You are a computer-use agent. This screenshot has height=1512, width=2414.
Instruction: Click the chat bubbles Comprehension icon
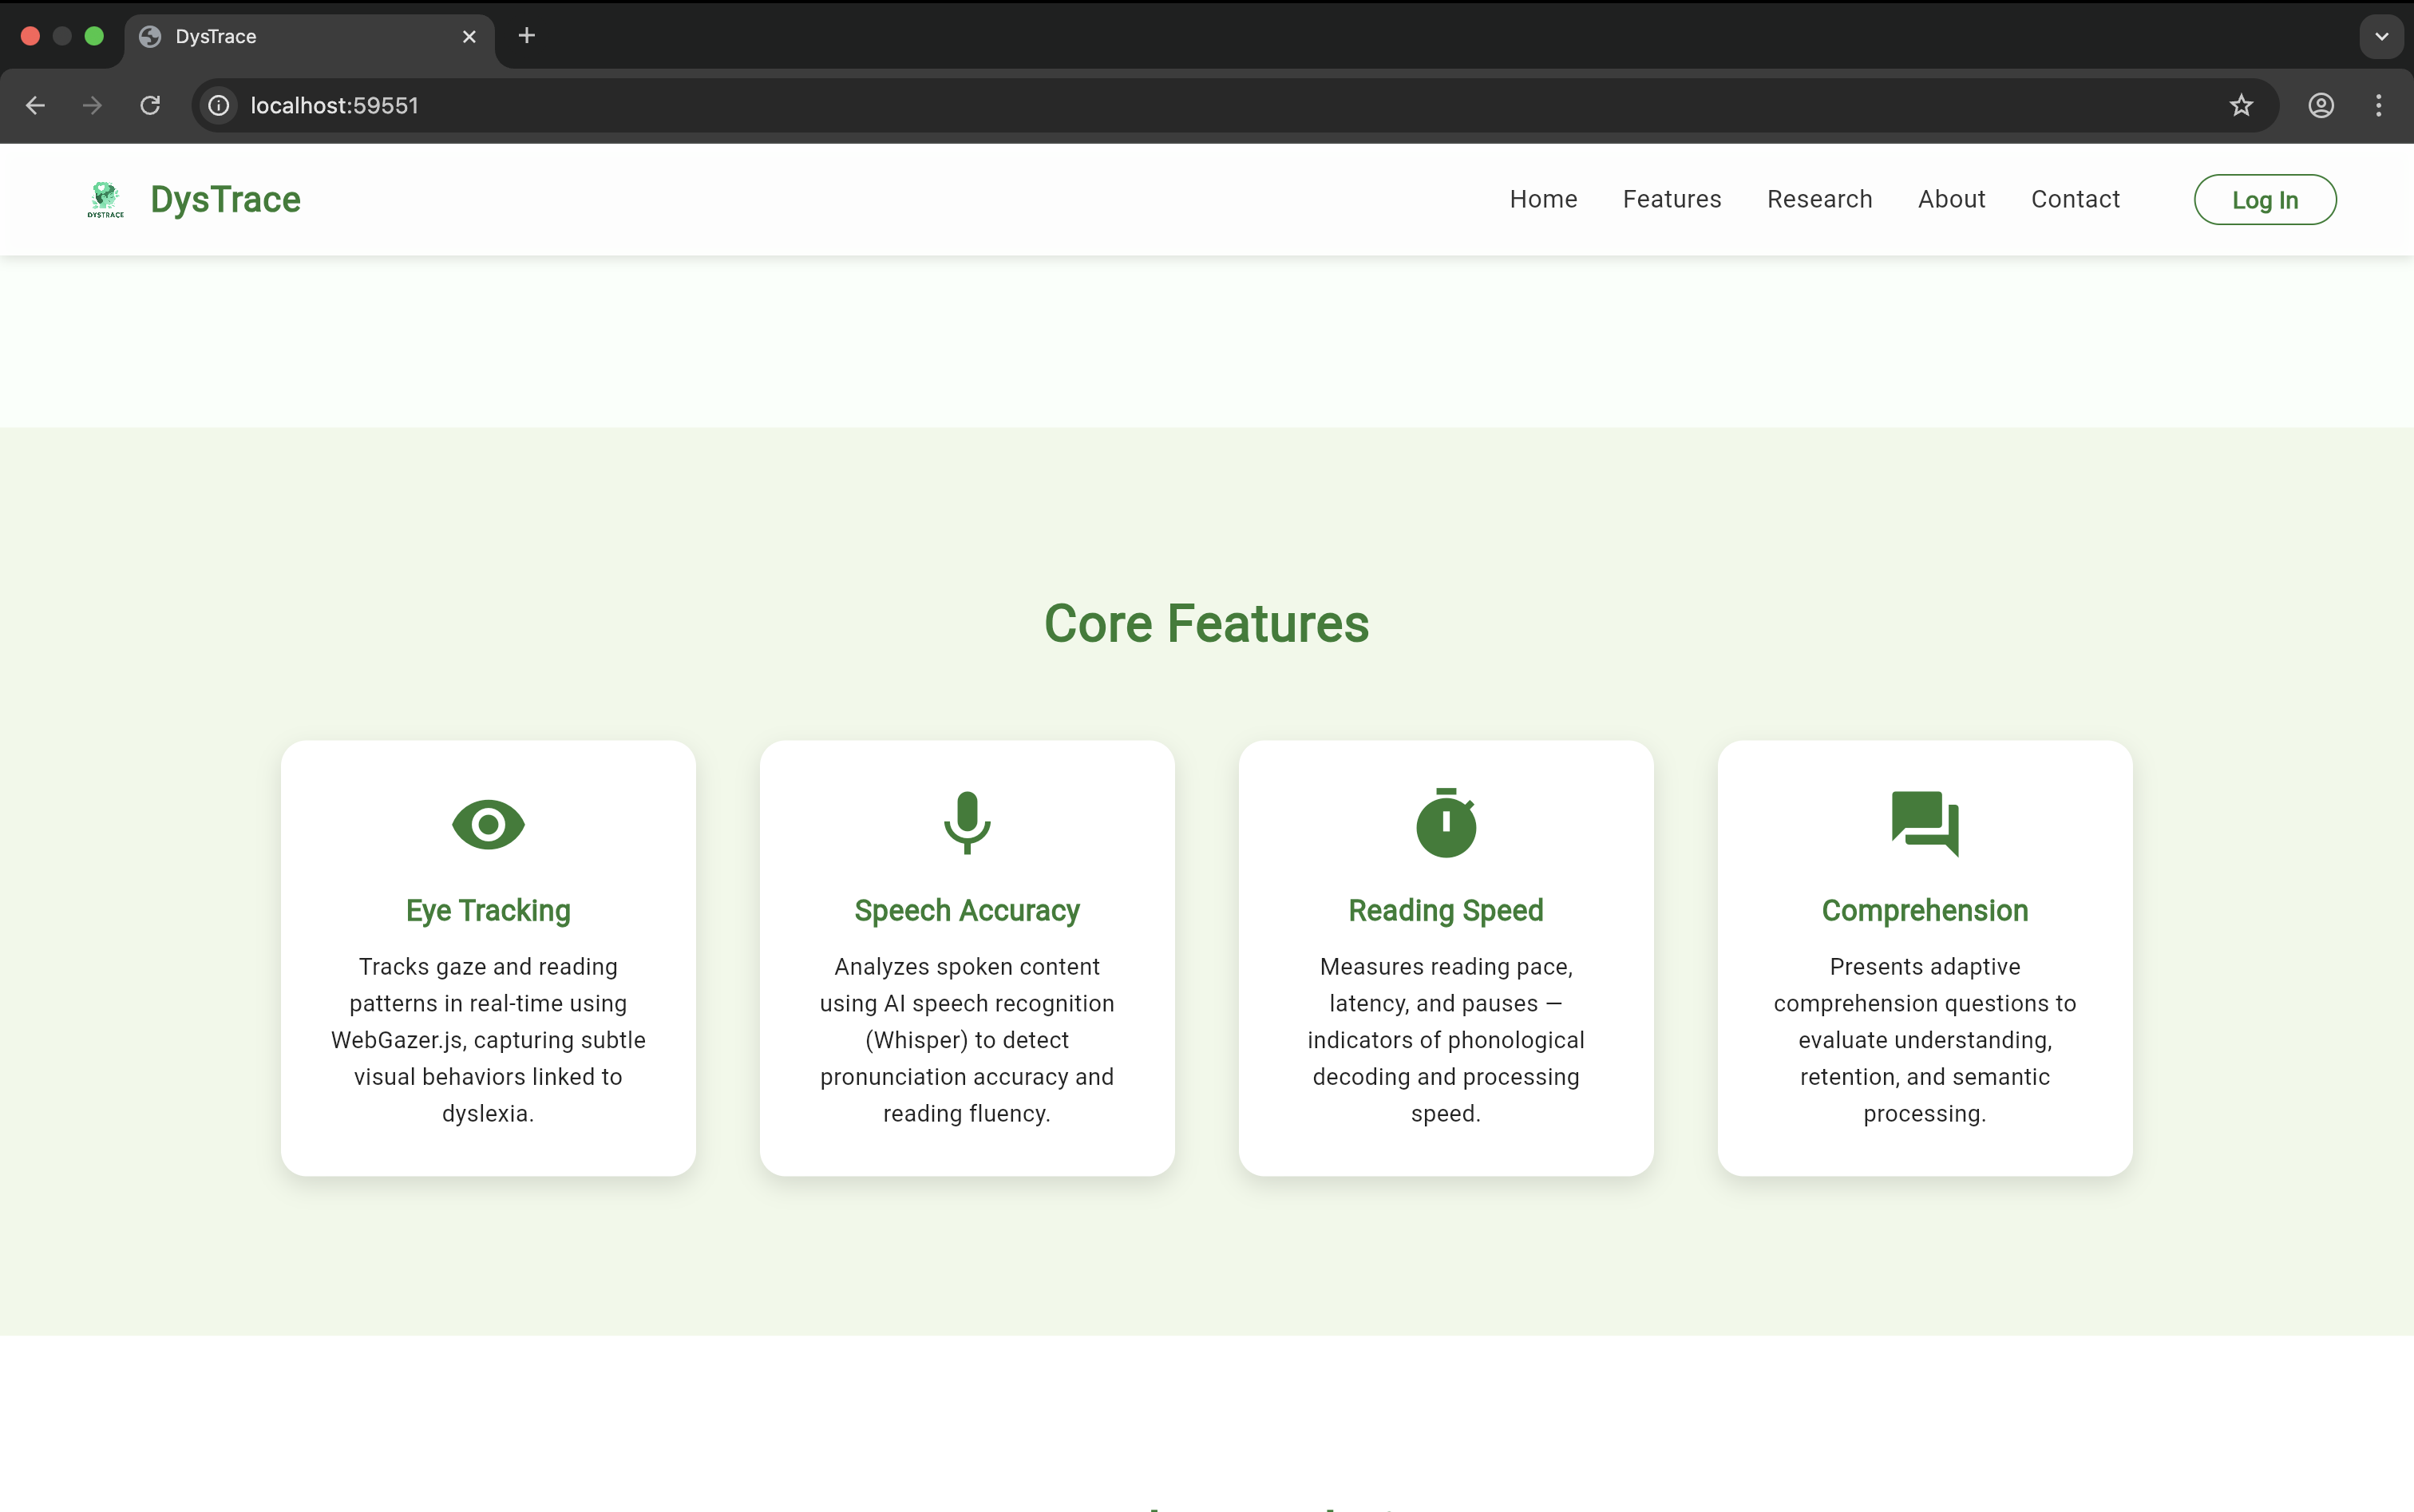coord(1924,823)
